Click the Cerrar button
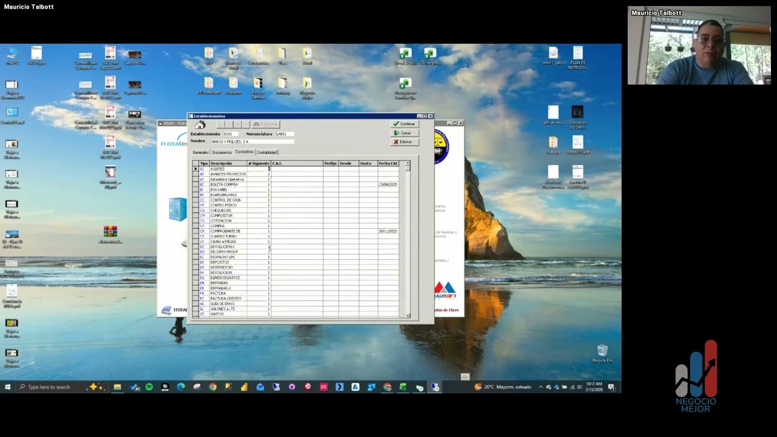This screenshot has height=437, width=777. coord(404,133)
